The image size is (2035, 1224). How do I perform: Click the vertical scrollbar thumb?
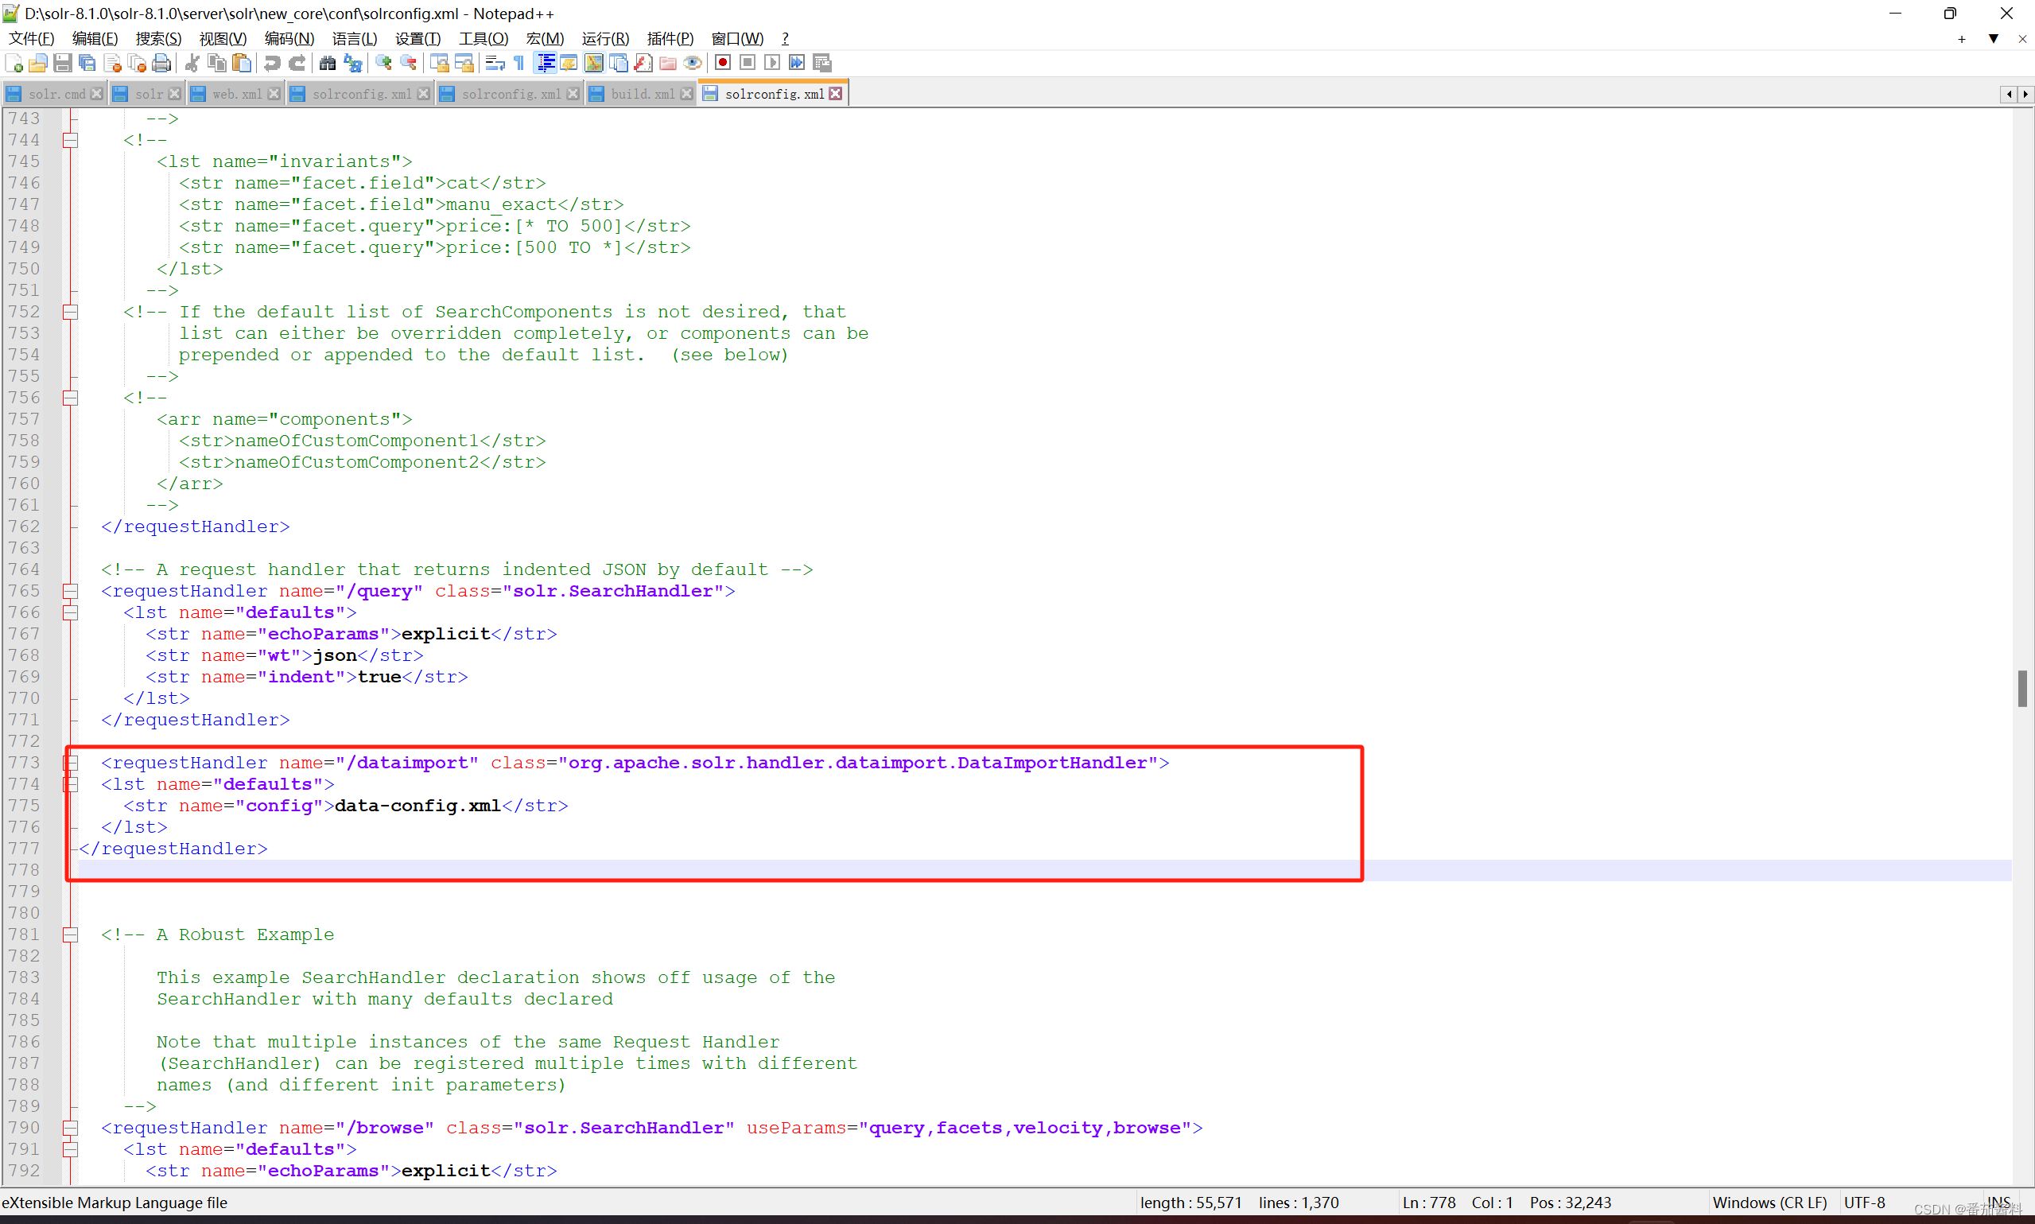point(2021,688)
